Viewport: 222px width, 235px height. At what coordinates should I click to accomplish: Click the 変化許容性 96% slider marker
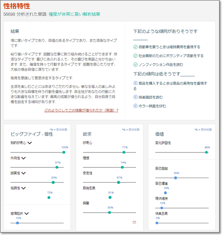[207, 152]
